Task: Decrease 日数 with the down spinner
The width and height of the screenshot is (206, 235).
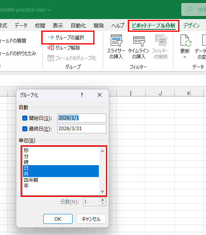Action: (103, 204)
